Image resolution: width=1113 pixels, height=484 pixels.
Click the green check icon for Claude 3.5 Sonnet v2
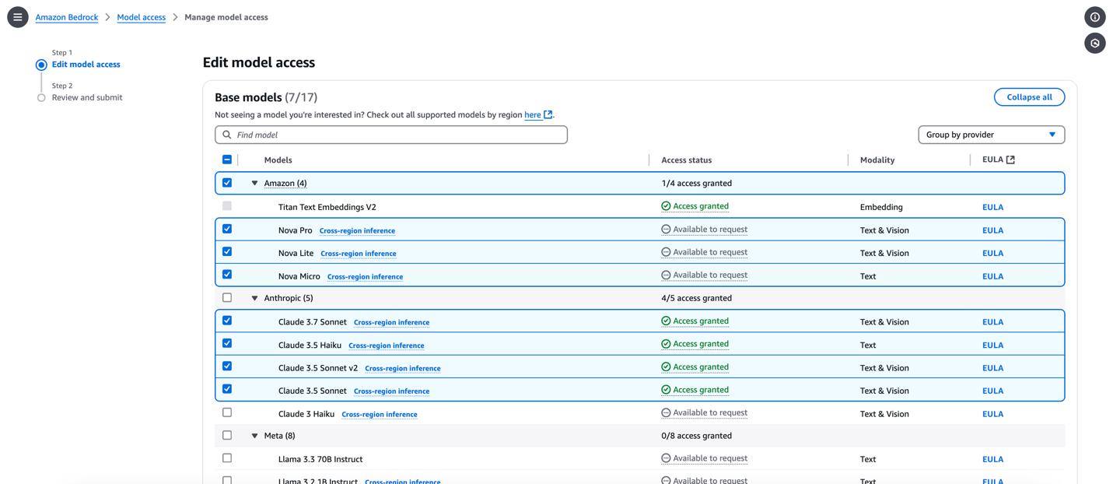click(666, 367)
